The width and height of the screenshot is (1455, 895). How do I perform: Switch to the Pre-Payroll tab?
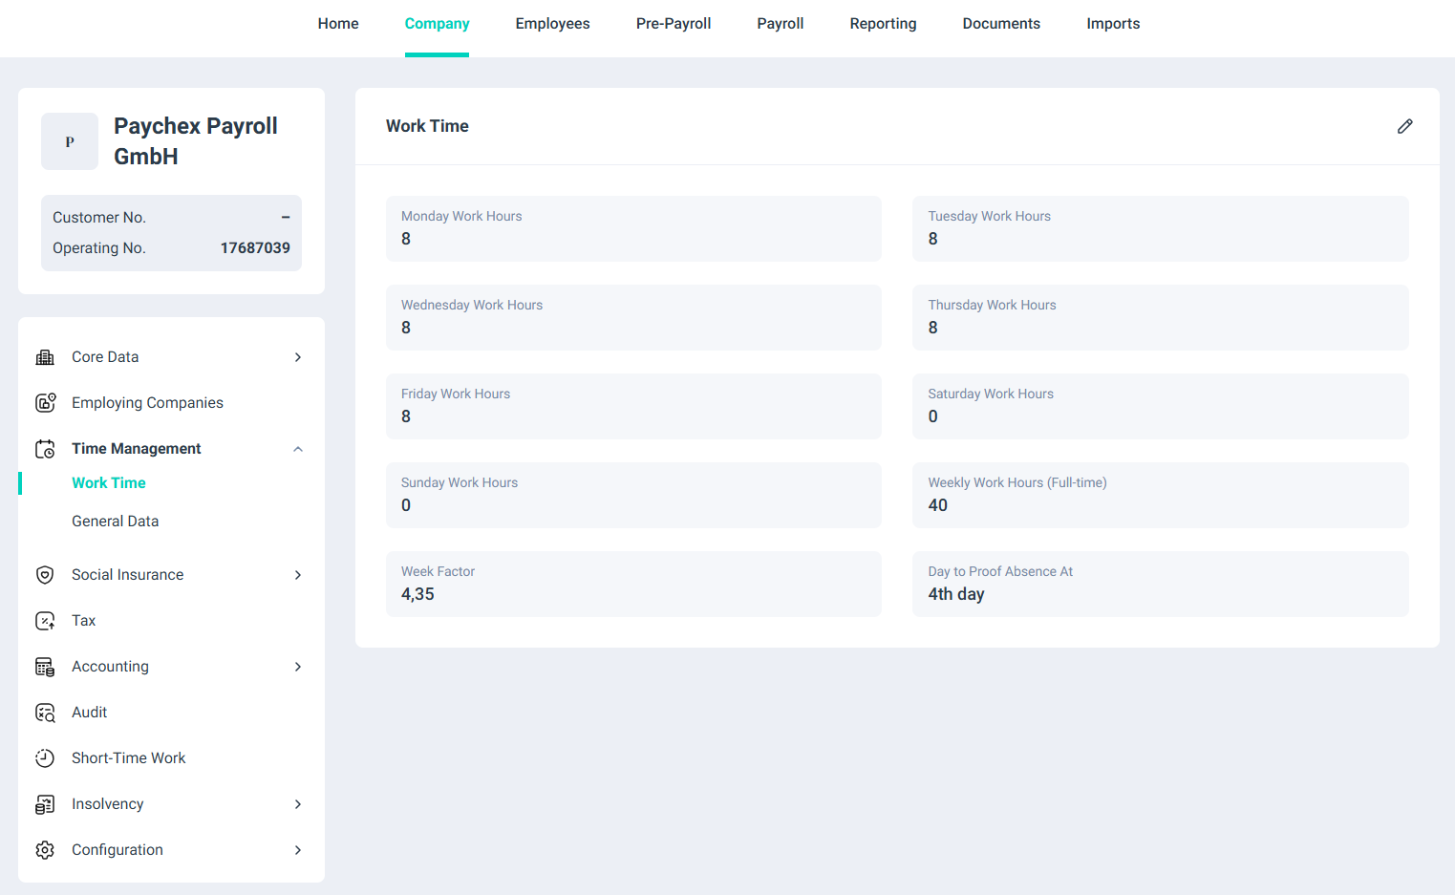click(x=674, y=24)
